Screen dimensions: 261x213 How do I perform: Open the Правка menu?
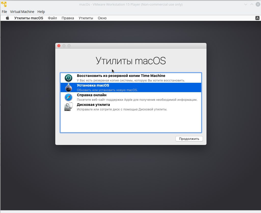pyautogui.click(x=68, y=18)
